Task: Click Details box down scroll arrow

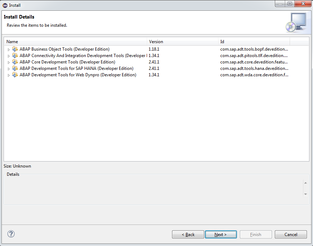Action: pyautogui.click(x=306, y=194)
